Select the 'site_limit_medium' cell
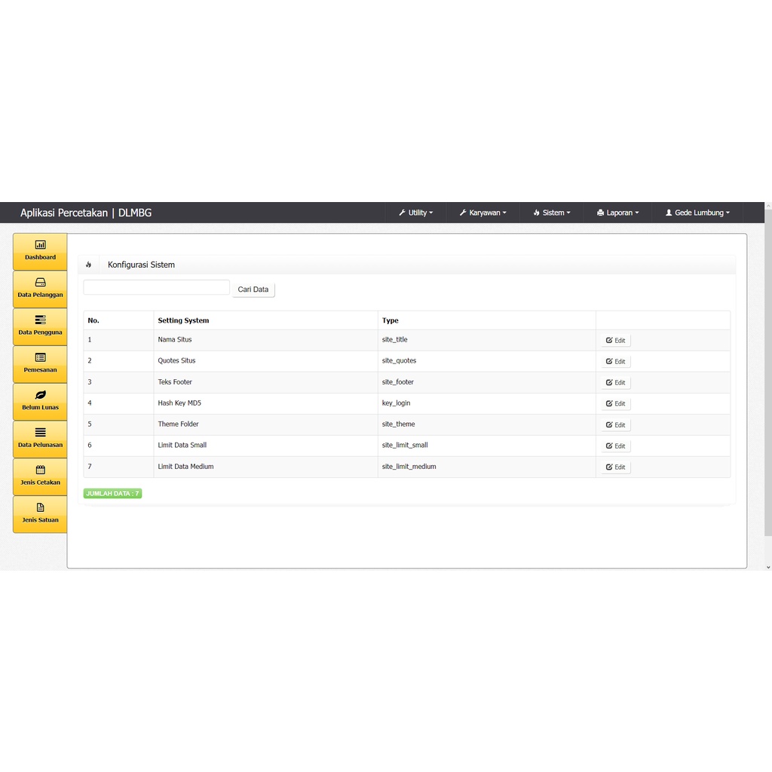Viewport: 772px width, 772px height. [486, 467]
